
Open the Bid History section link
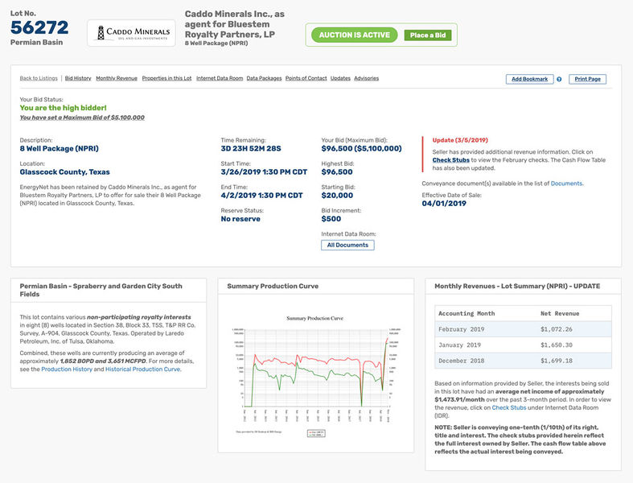click(78, 78)
